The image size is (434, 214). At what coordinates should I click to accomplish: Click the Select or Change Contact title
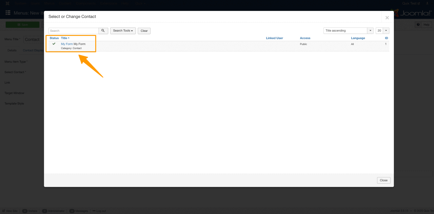[72, 17]
